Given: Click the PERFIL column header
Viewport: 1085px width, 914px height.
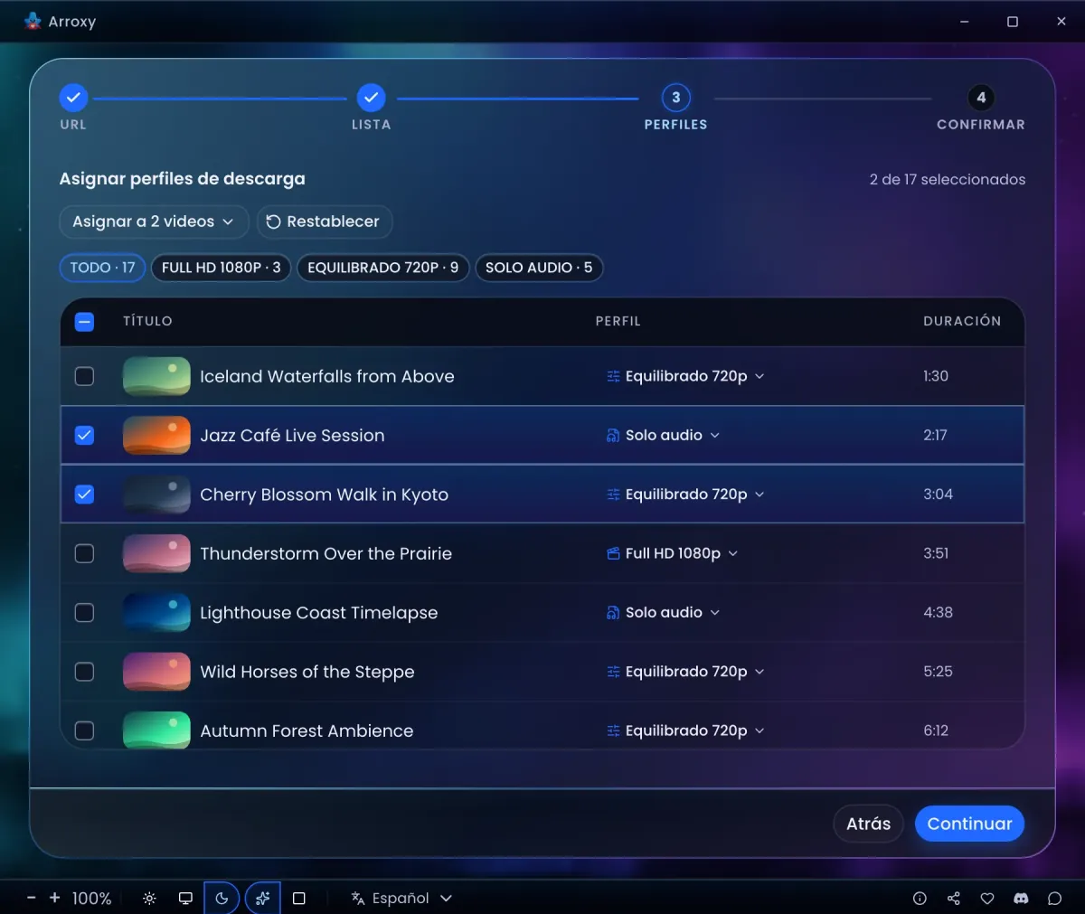Looking at the screenshot, I should [x=618, y=321].
